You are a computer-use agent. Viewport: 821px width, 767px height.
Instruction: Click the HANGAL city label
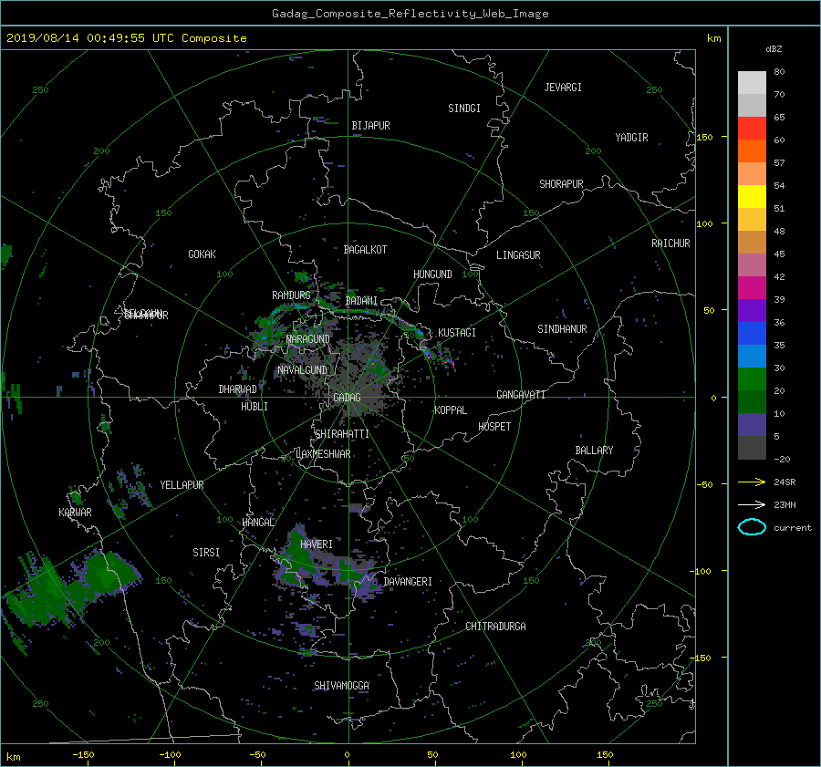click(x=258, y=523)
